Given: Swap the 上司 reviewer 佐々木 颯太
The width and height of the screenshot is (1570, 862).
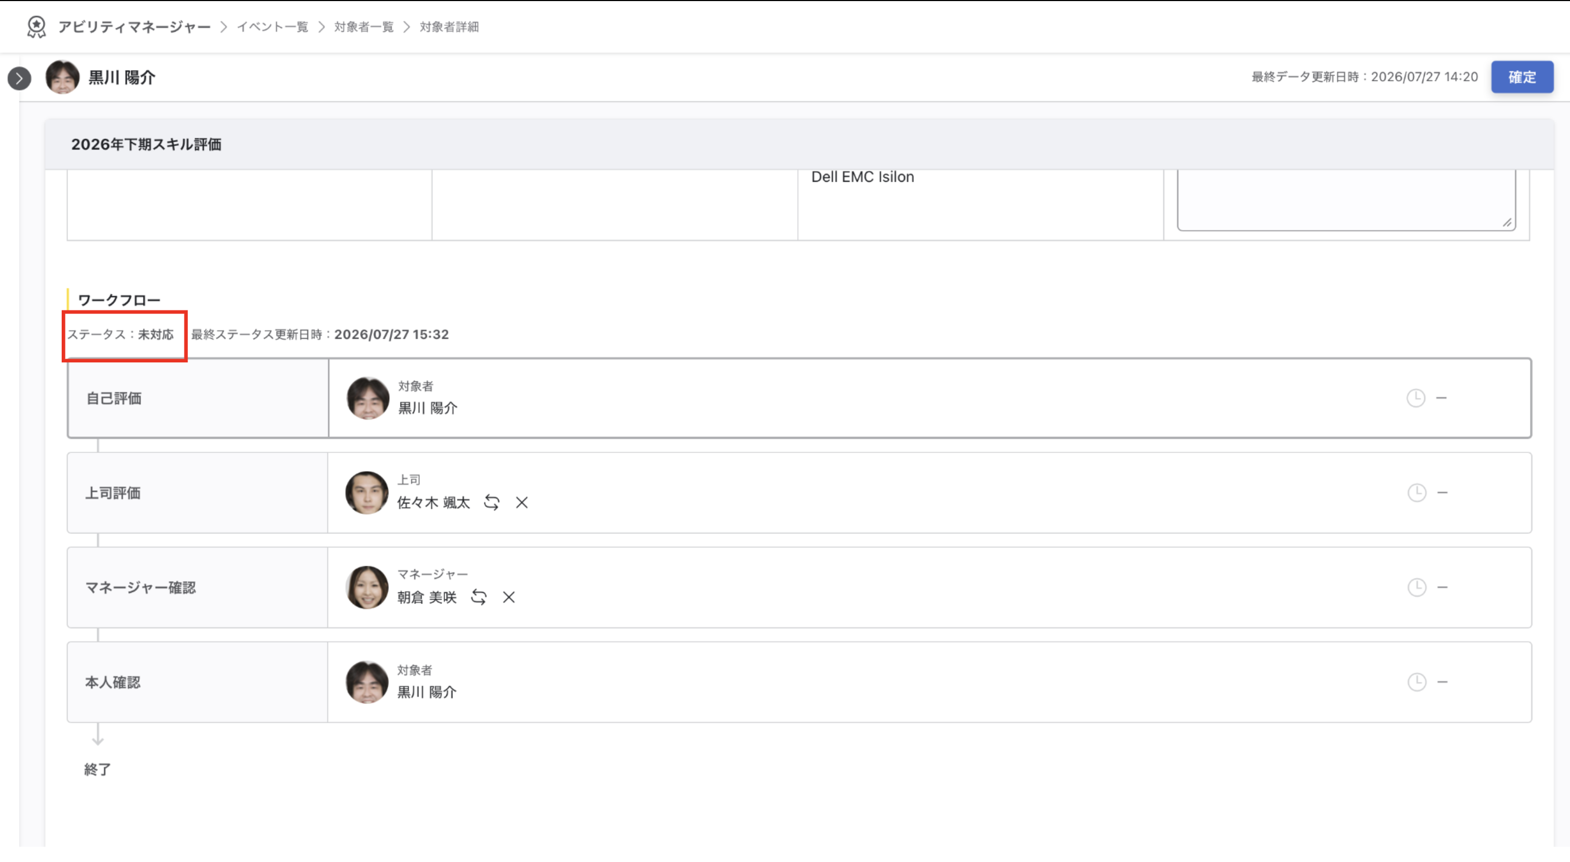Looking at the screenshot, I should (491, 503).
